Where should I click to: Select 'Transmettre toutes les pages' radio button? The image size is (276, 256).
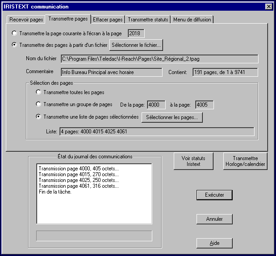(38, 92)
